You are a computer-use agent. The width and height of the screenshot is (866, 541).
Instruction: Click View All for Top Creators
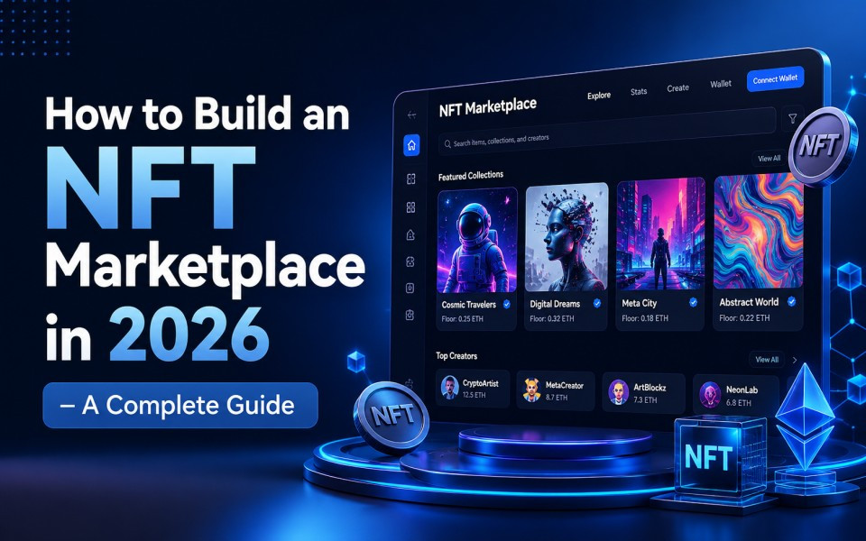pos(767,360)
